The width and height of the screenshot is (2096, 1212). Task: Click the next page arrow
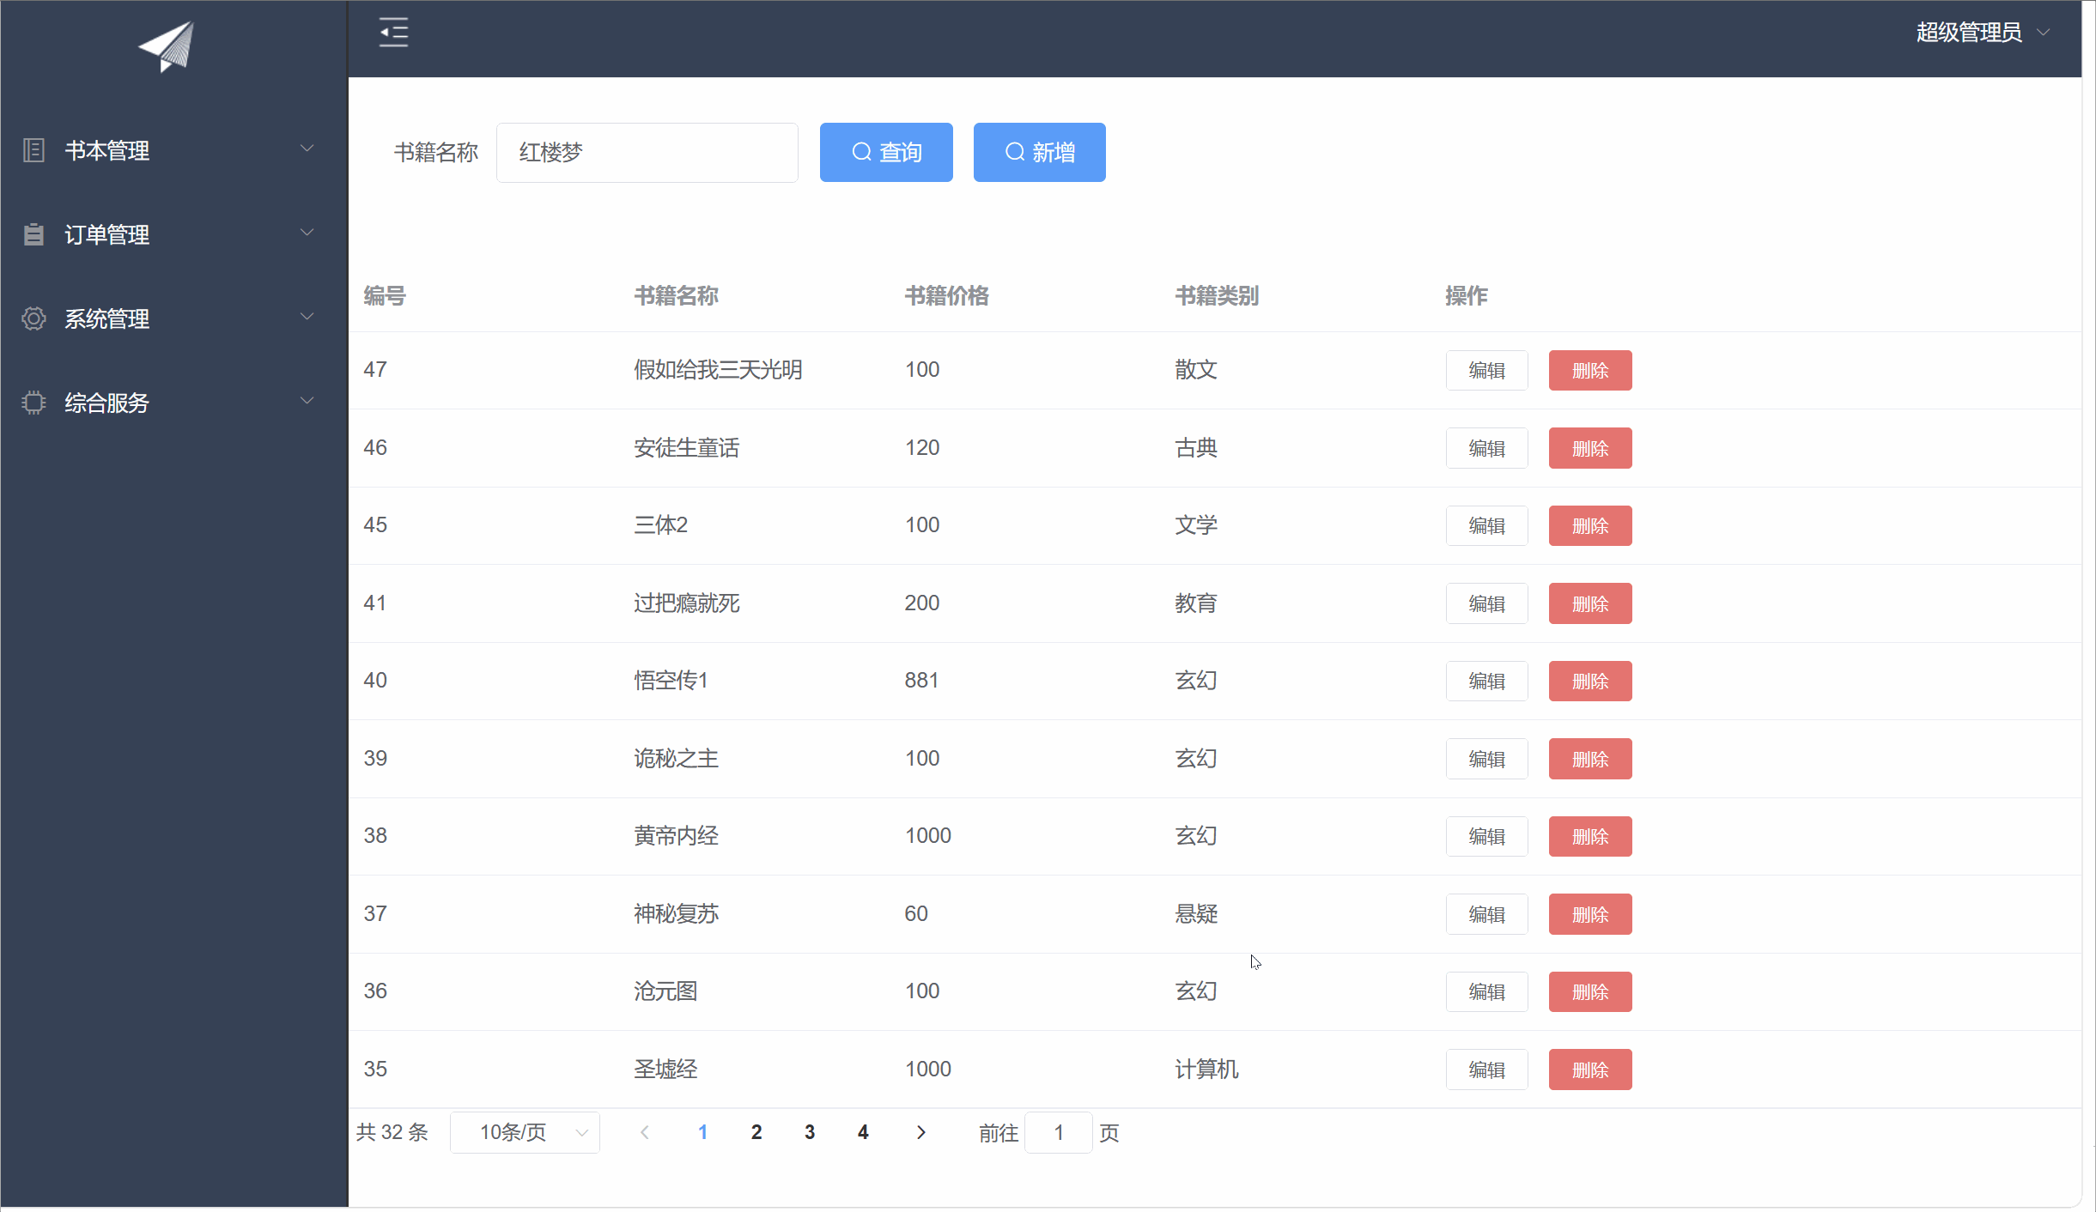coord(920,1132)
